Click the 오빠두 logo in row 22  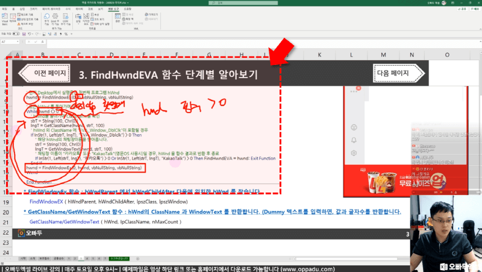click(x=30, y=233)
